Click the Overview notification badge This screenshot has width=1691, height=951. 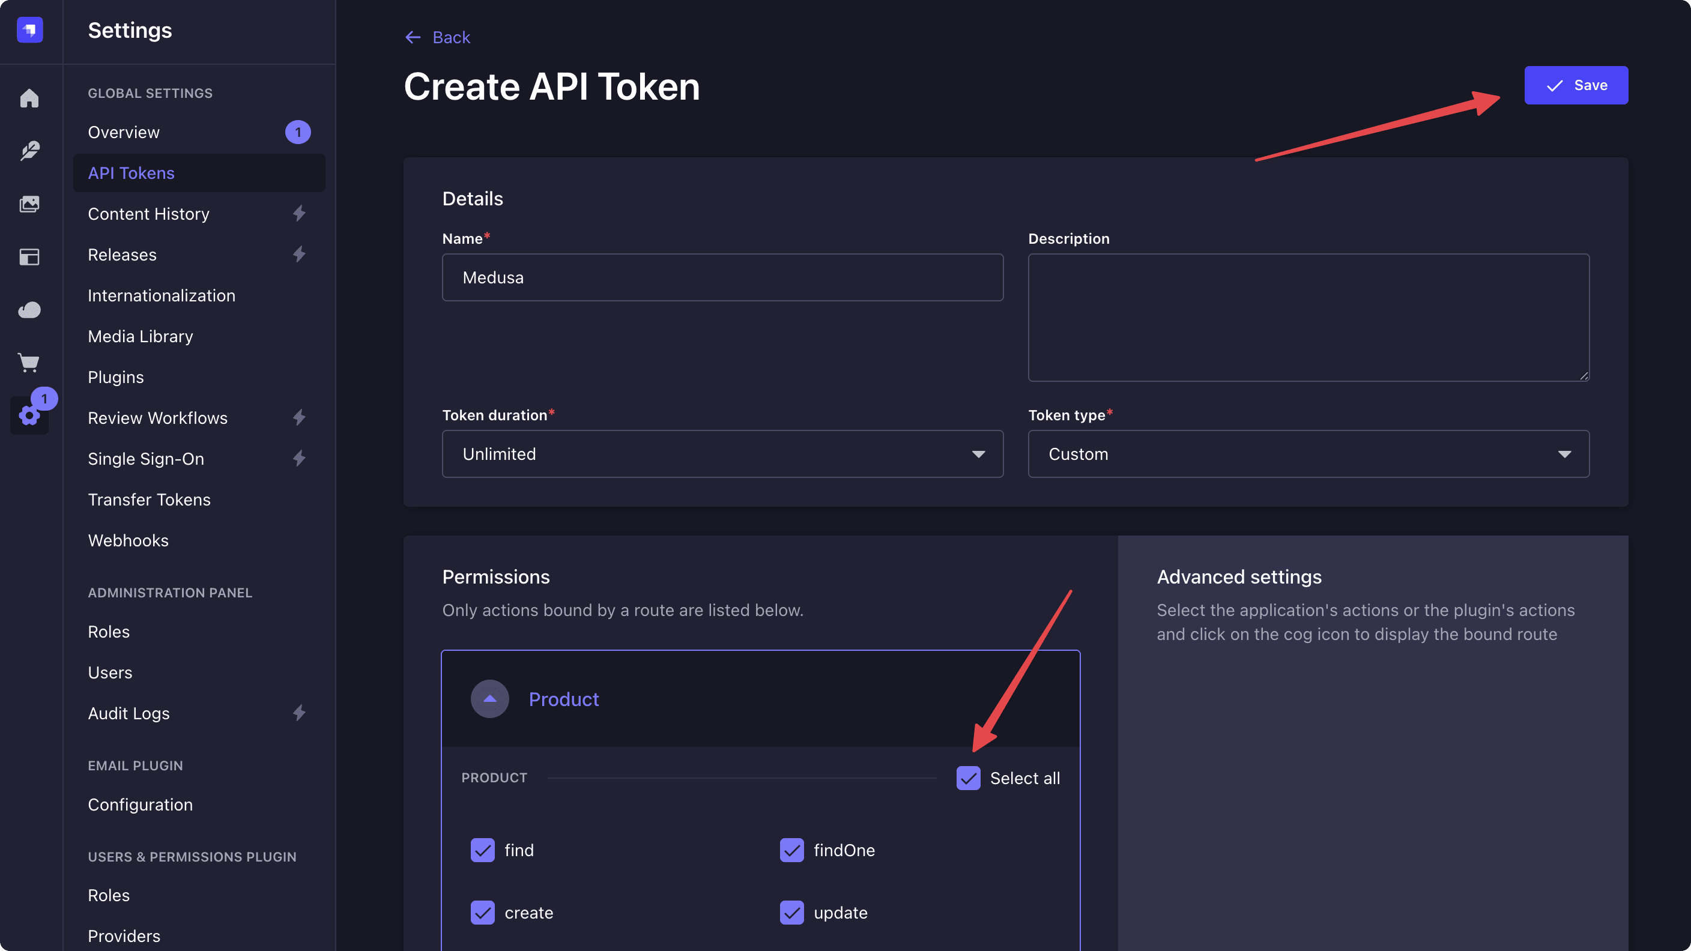coord(298,132)
